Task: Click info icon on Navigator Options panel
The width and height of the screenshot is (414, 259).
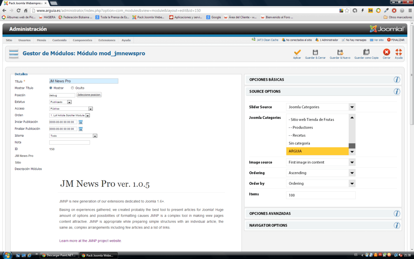Action: pos(397,225)
